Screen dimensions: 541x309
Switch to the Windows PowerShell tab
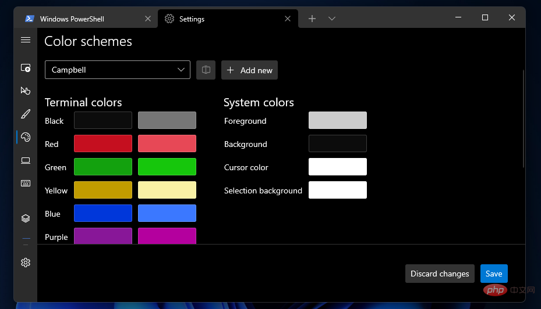tap(86, 19)
